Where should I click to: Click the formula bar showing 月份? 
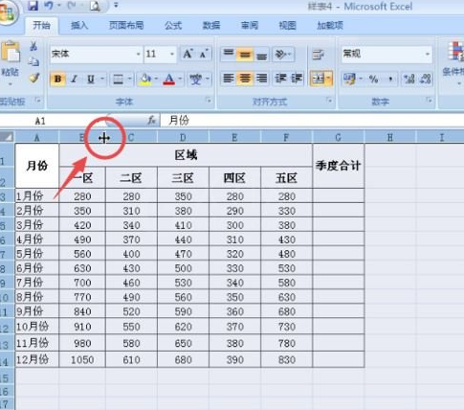coord(312,121)
